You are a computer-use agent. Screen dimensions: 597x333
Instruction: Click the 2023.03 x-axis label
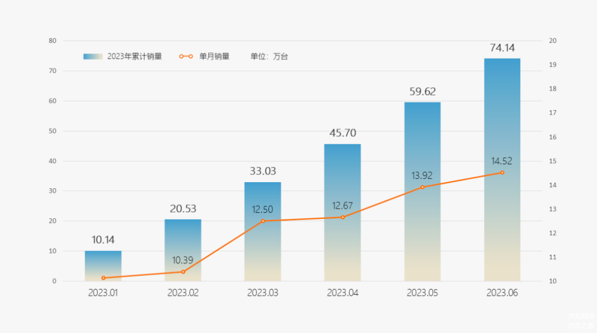click(x=263, y=293)
